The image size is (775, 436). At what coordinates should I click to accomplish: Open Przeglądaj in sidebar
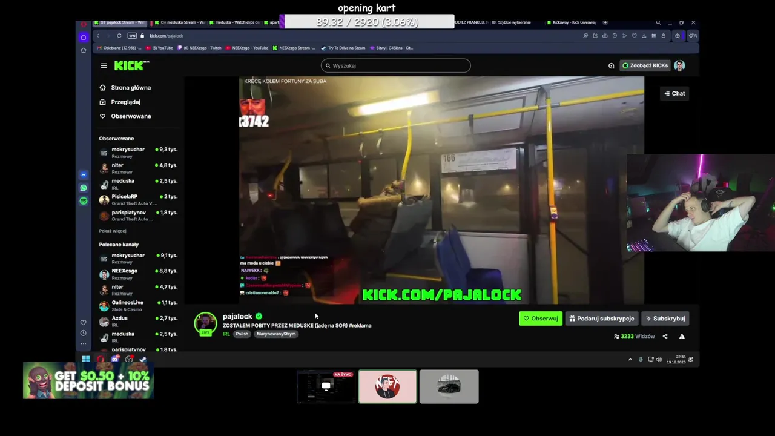click(120, 102)
